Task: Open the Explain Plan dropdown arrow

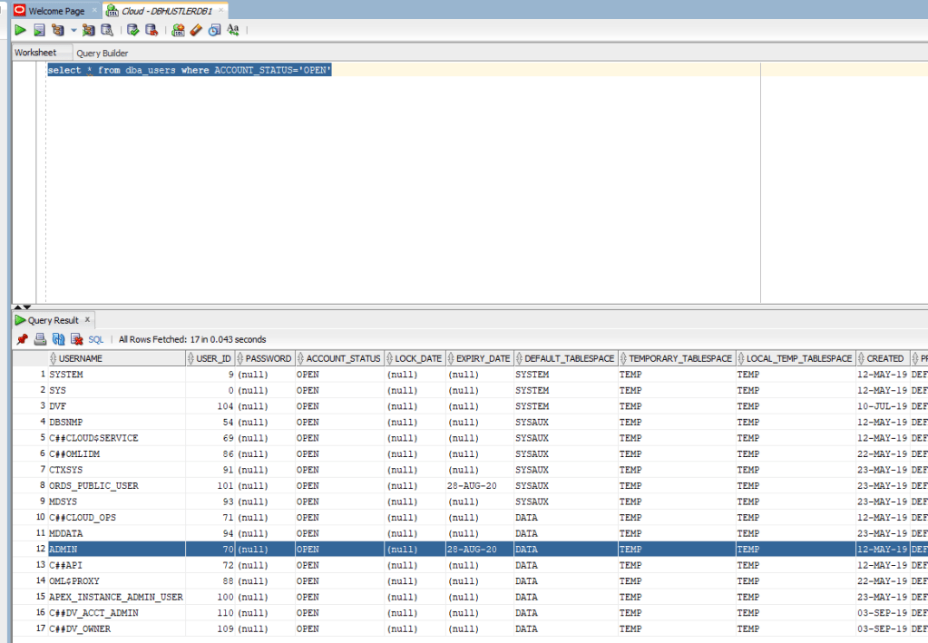Action: click(x=73, y=30)
